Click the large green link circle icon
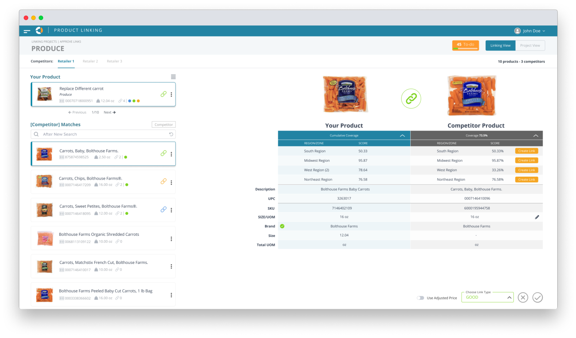This screenshot has height=338, width=576. click(411, 98)
